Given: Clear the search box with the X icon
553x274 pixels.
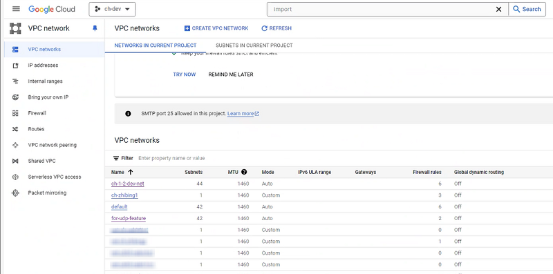Looking at the screenshot, I should 498,9.
